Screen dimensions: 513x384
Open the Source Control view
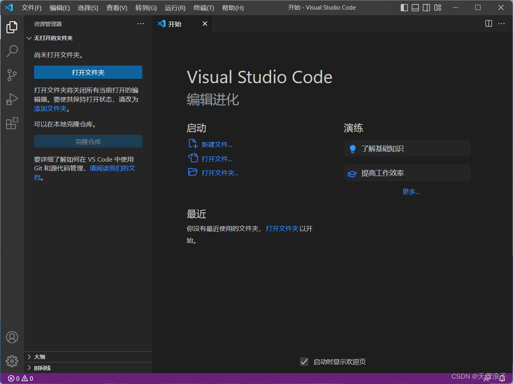[12, 75]
